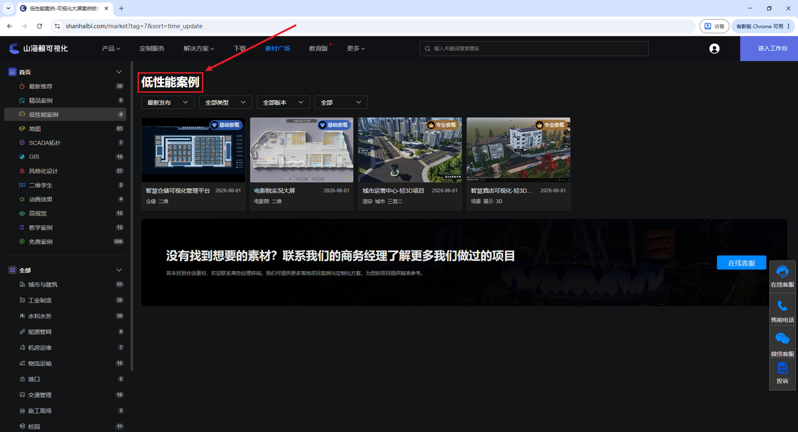Screen dimensions: 798x432
Task: Select 港口 category in sidebar
Action: [66, 379]
